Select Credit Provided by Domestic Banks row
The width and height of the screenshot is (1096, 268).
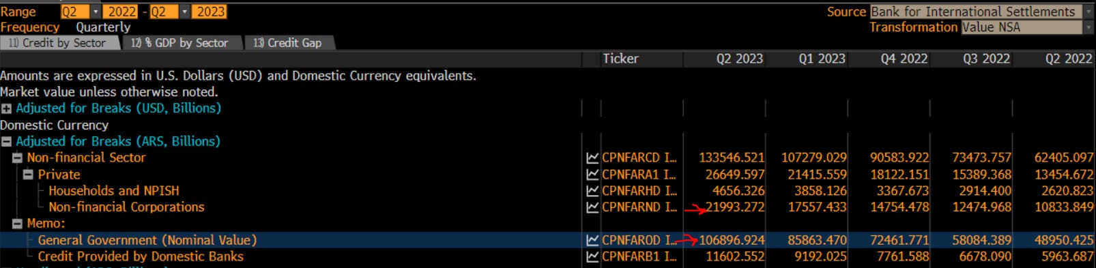coord(141,256)
